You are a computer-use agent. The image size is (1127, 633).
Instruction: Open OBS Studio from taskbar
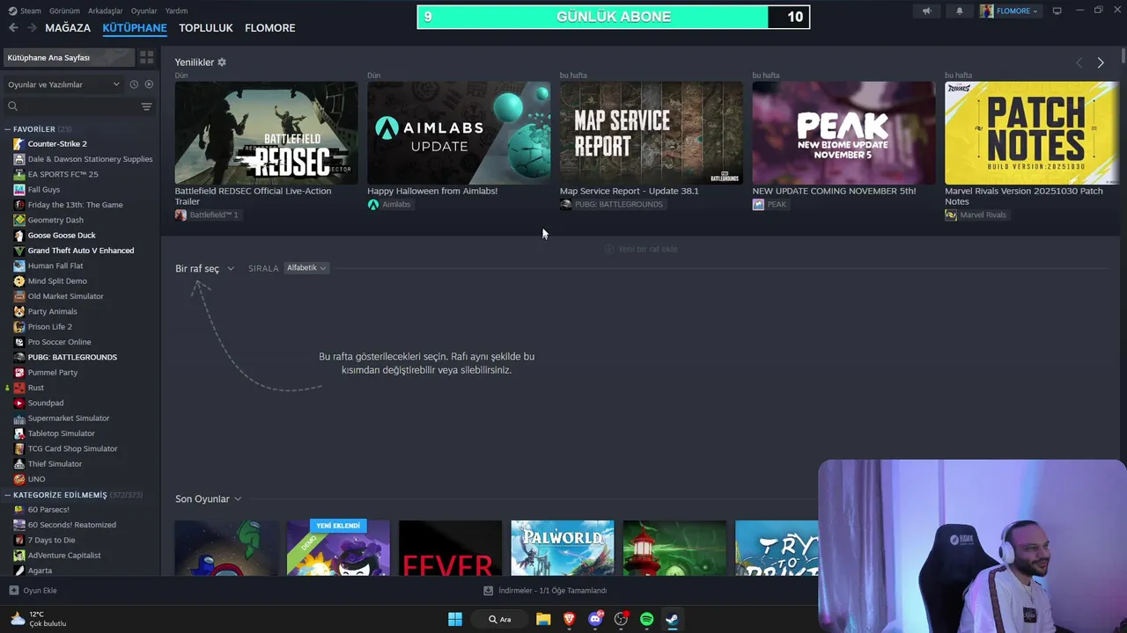click(x=621, y=619)
